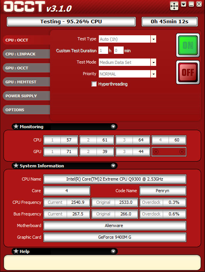Image resolution: width=205 pixels, height=272 pixels.
Task: Switch to GPU : OCCT tab
Action: [x=26, y=68]
